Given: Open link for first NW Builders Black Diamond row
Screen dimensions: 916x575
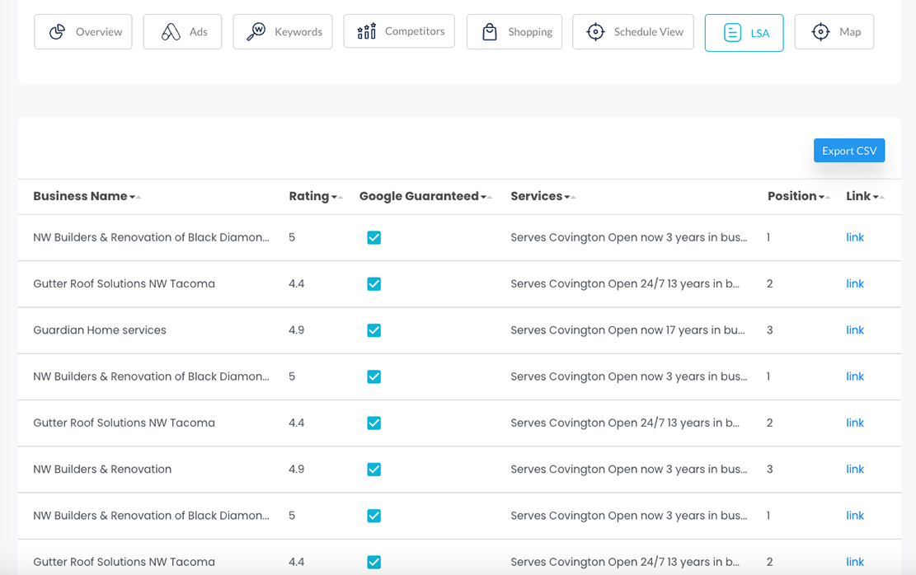Looking at the screenshot, I should 855,237.
